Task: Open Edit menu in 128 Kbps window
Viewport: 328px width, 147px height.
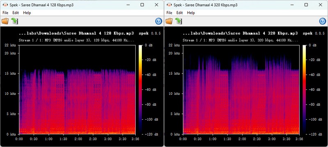Action: [16, 13]
